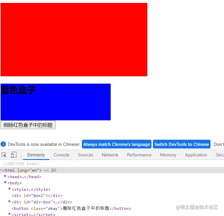Click the 删除红色盒子中的标题 page button
Viewport: 224px width, 216px height.
tap(28, 125)
